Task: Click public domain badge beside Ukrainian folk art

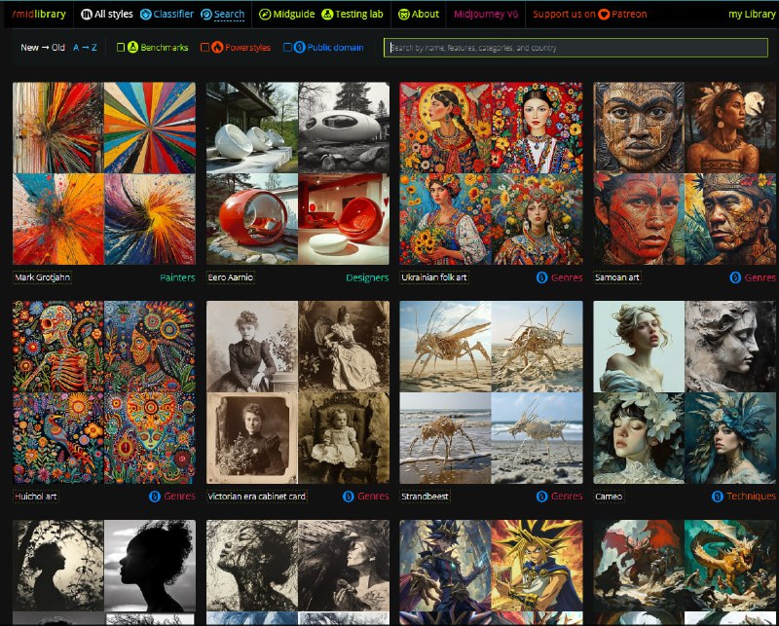Action: point(540,277)
